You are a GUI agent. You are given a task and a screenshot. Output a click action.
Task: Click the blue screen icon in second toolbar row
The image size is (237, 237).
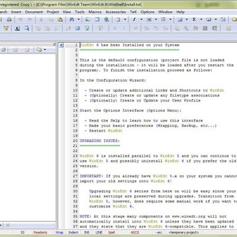click(x=26, y=28)
